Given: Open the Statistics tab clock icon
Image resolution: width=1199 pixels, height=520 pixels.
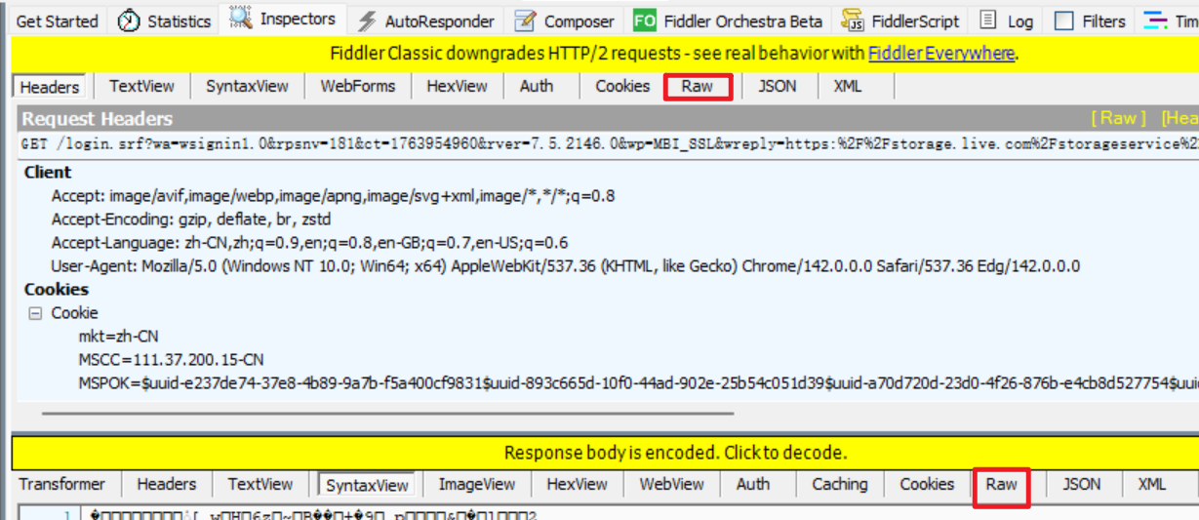Looking at the screenshot, I should pyautogui.click(x=129, y=20).
